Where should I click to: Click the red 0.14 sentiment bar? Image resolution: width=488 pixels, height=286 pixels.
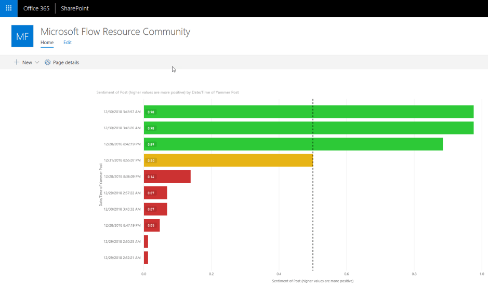pos(167,176)
